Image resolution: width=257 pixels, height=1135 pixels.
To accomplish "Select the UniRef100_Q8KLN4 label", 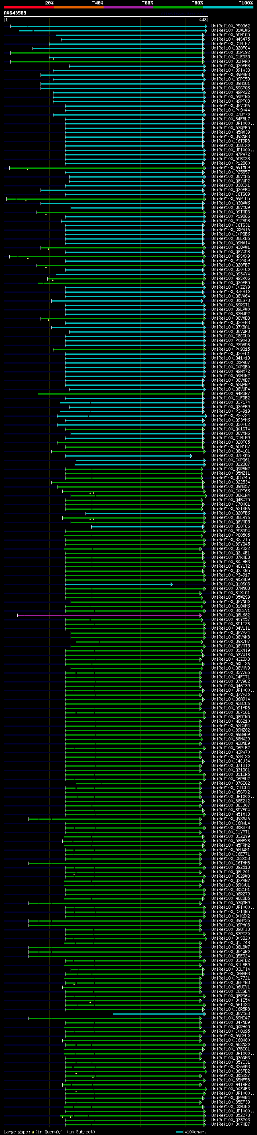I will point(230,496).
